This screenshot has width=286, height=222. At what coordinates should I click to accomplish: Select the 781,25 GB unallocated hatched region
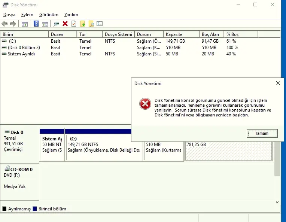click(x=228, y=150)
